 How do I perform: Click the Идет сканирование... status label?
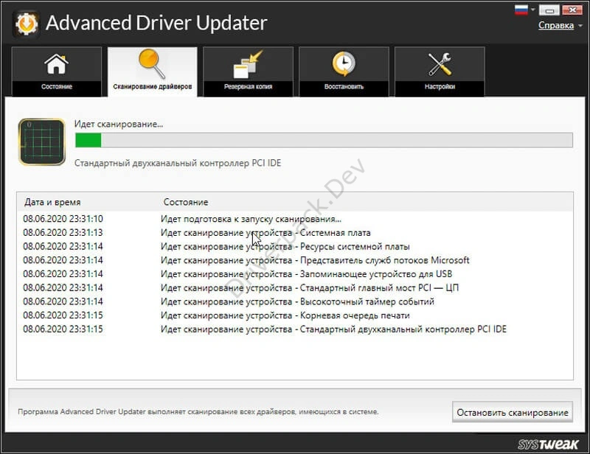click(119, 124)
